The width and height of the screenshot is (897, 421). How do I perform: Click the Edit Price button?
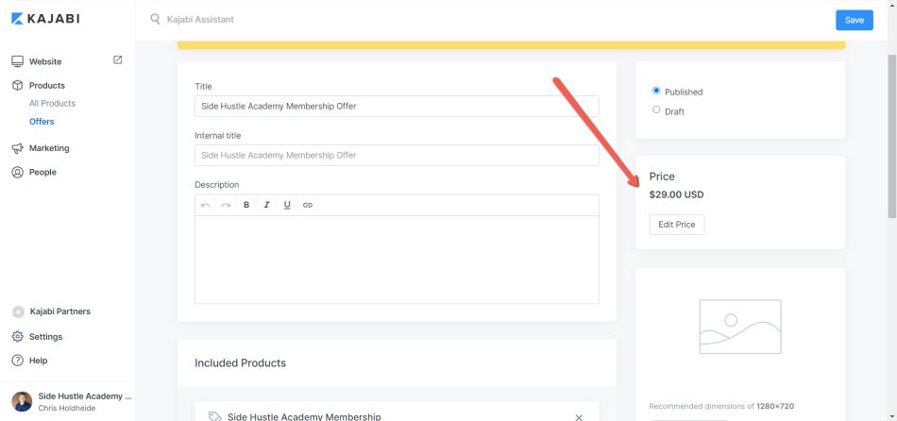[677, 225]
